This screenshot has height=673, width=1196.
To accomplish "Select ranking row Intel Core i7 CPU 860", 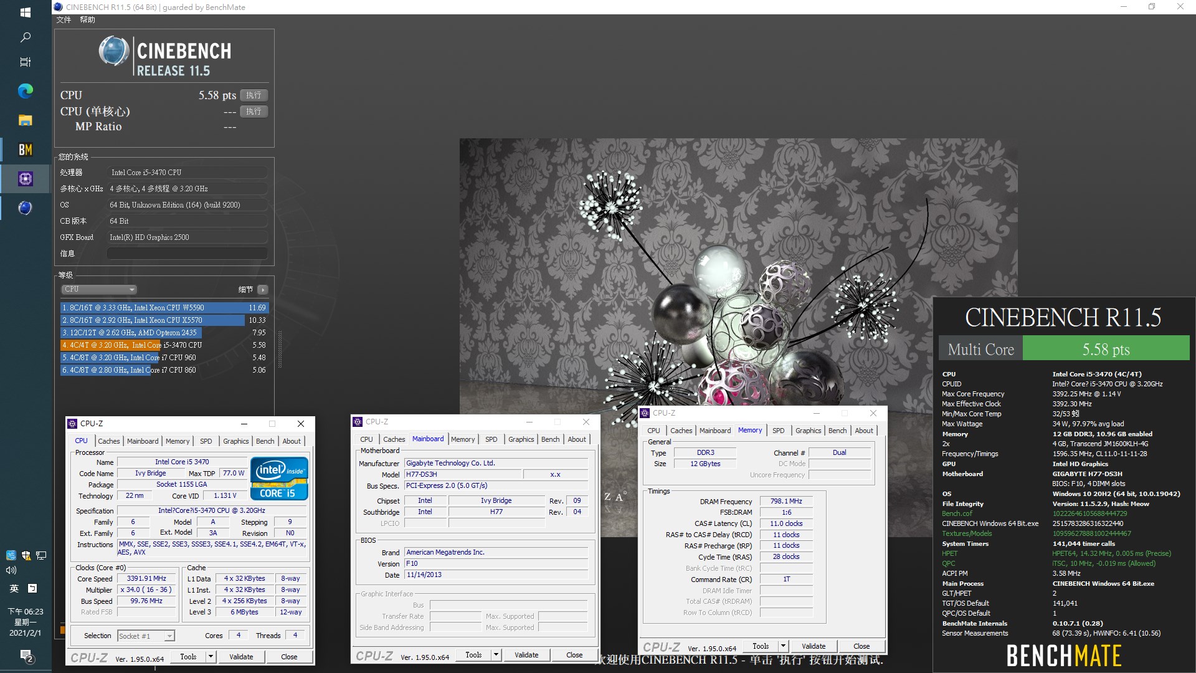I will pyautogui.click(x=164, y=370).
